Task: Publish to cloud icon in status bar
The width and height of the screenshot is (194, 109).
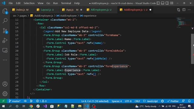Action: click(25, 101)
